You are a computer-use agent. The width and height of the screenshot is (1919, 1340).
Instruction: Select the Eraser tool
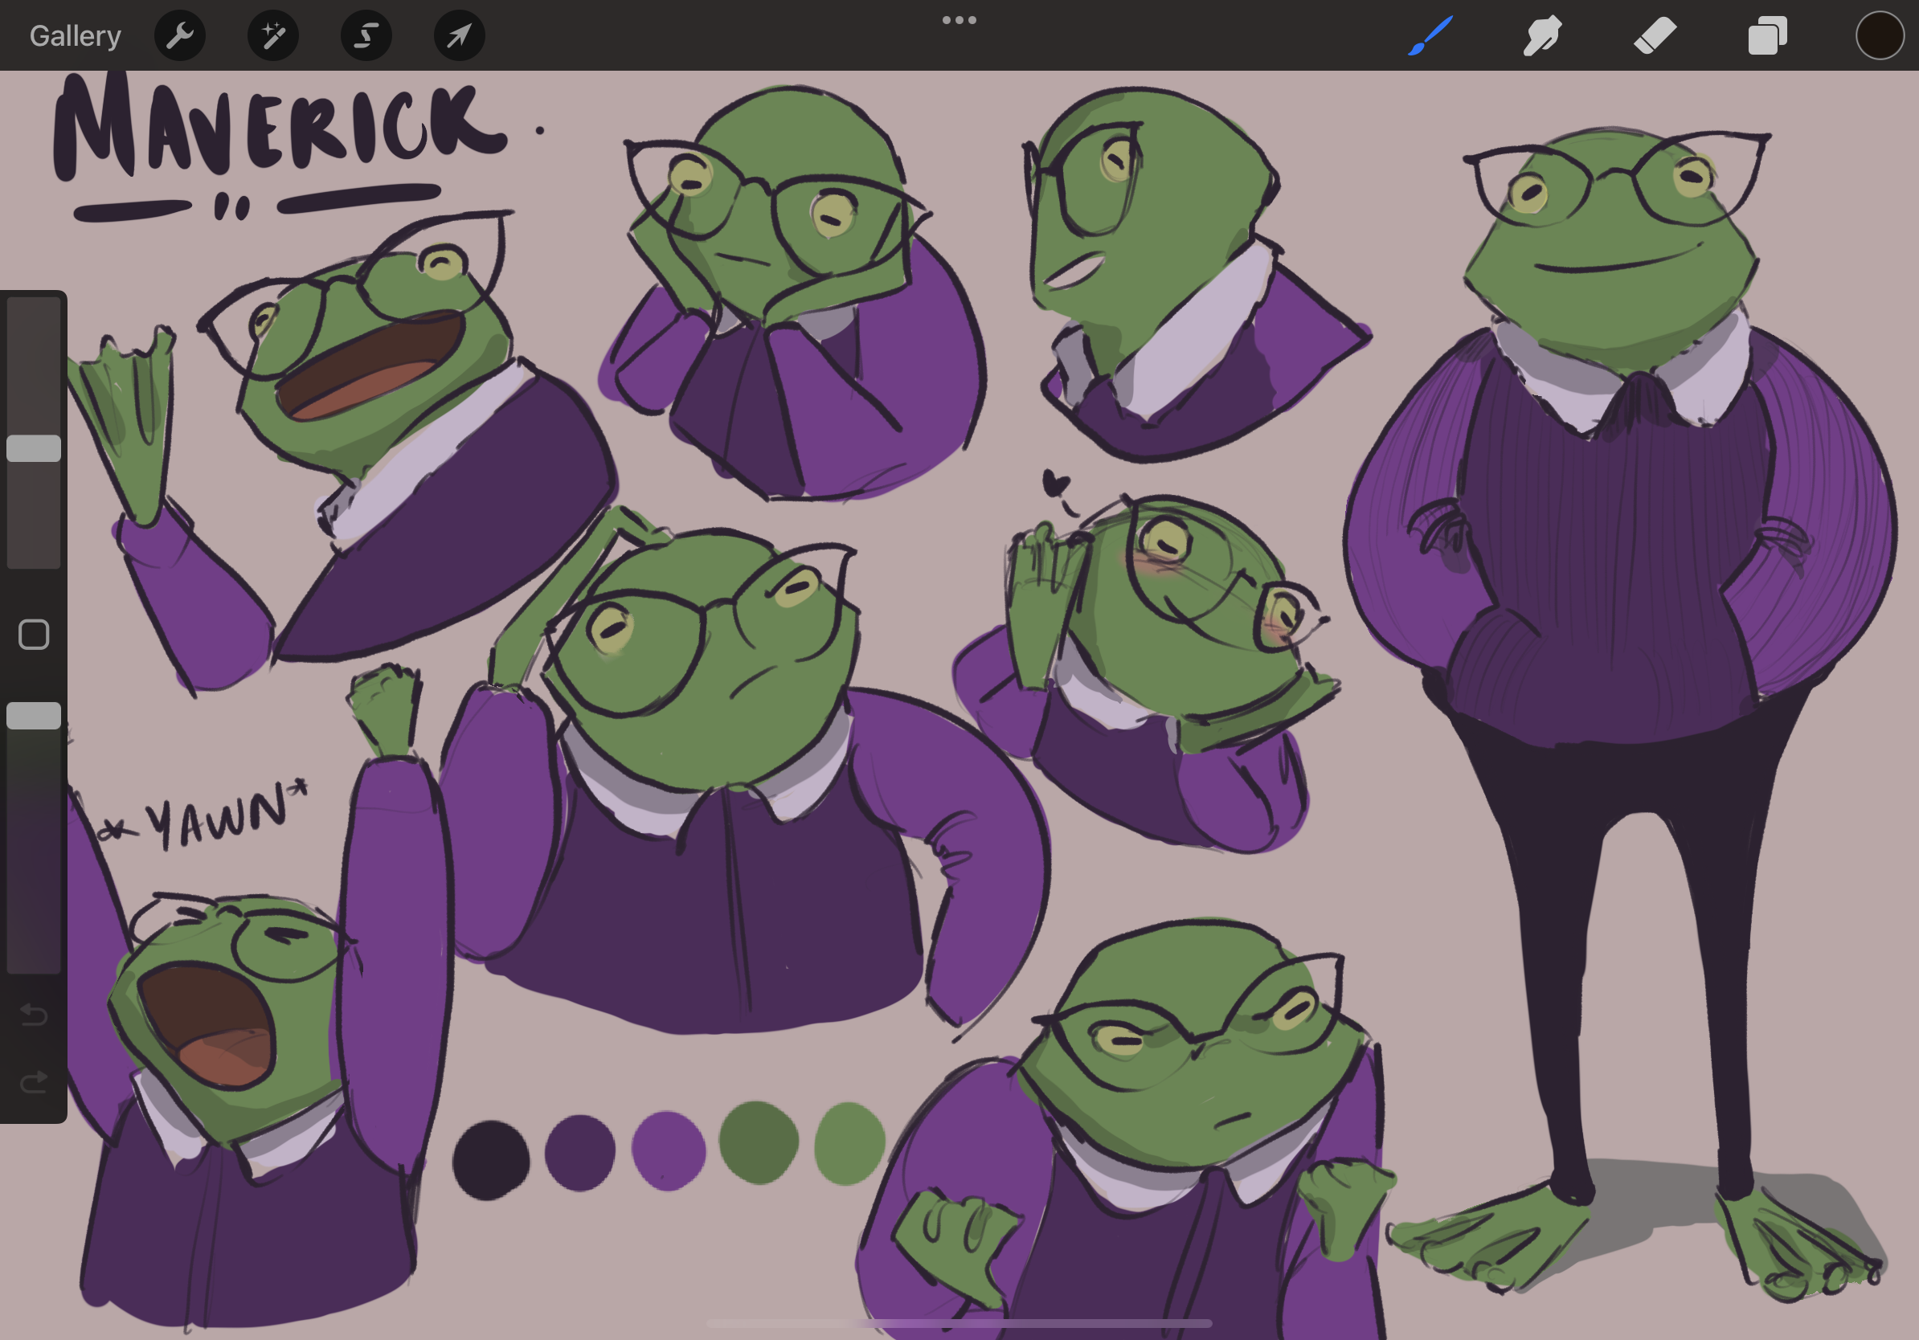click(x=1654, y=35)
